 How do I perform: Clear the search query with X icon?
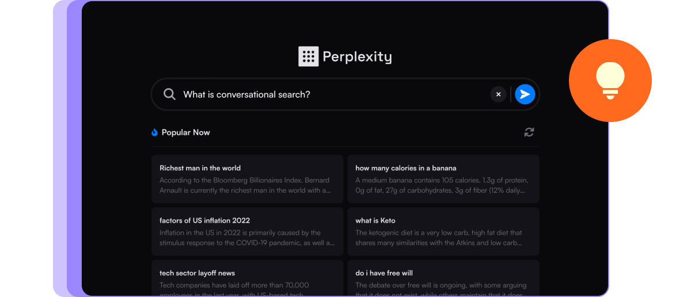point(498,94)
